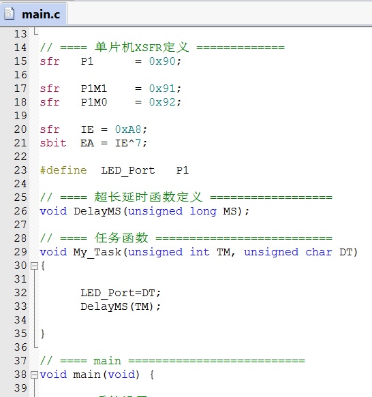Click on the P1M0 register name
Screen dimensions: 372x397
(x=94, y=102)
